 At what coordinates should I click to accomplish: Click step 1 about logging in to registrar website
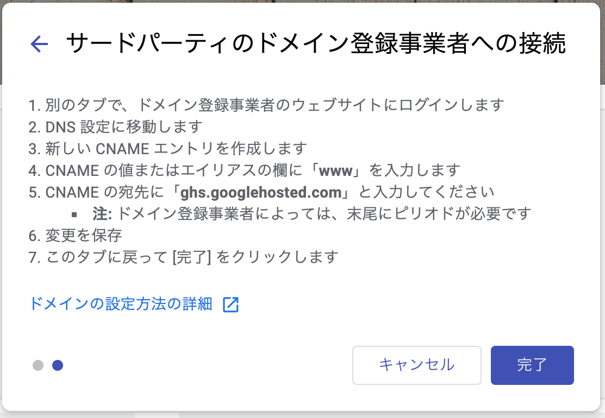266,104
